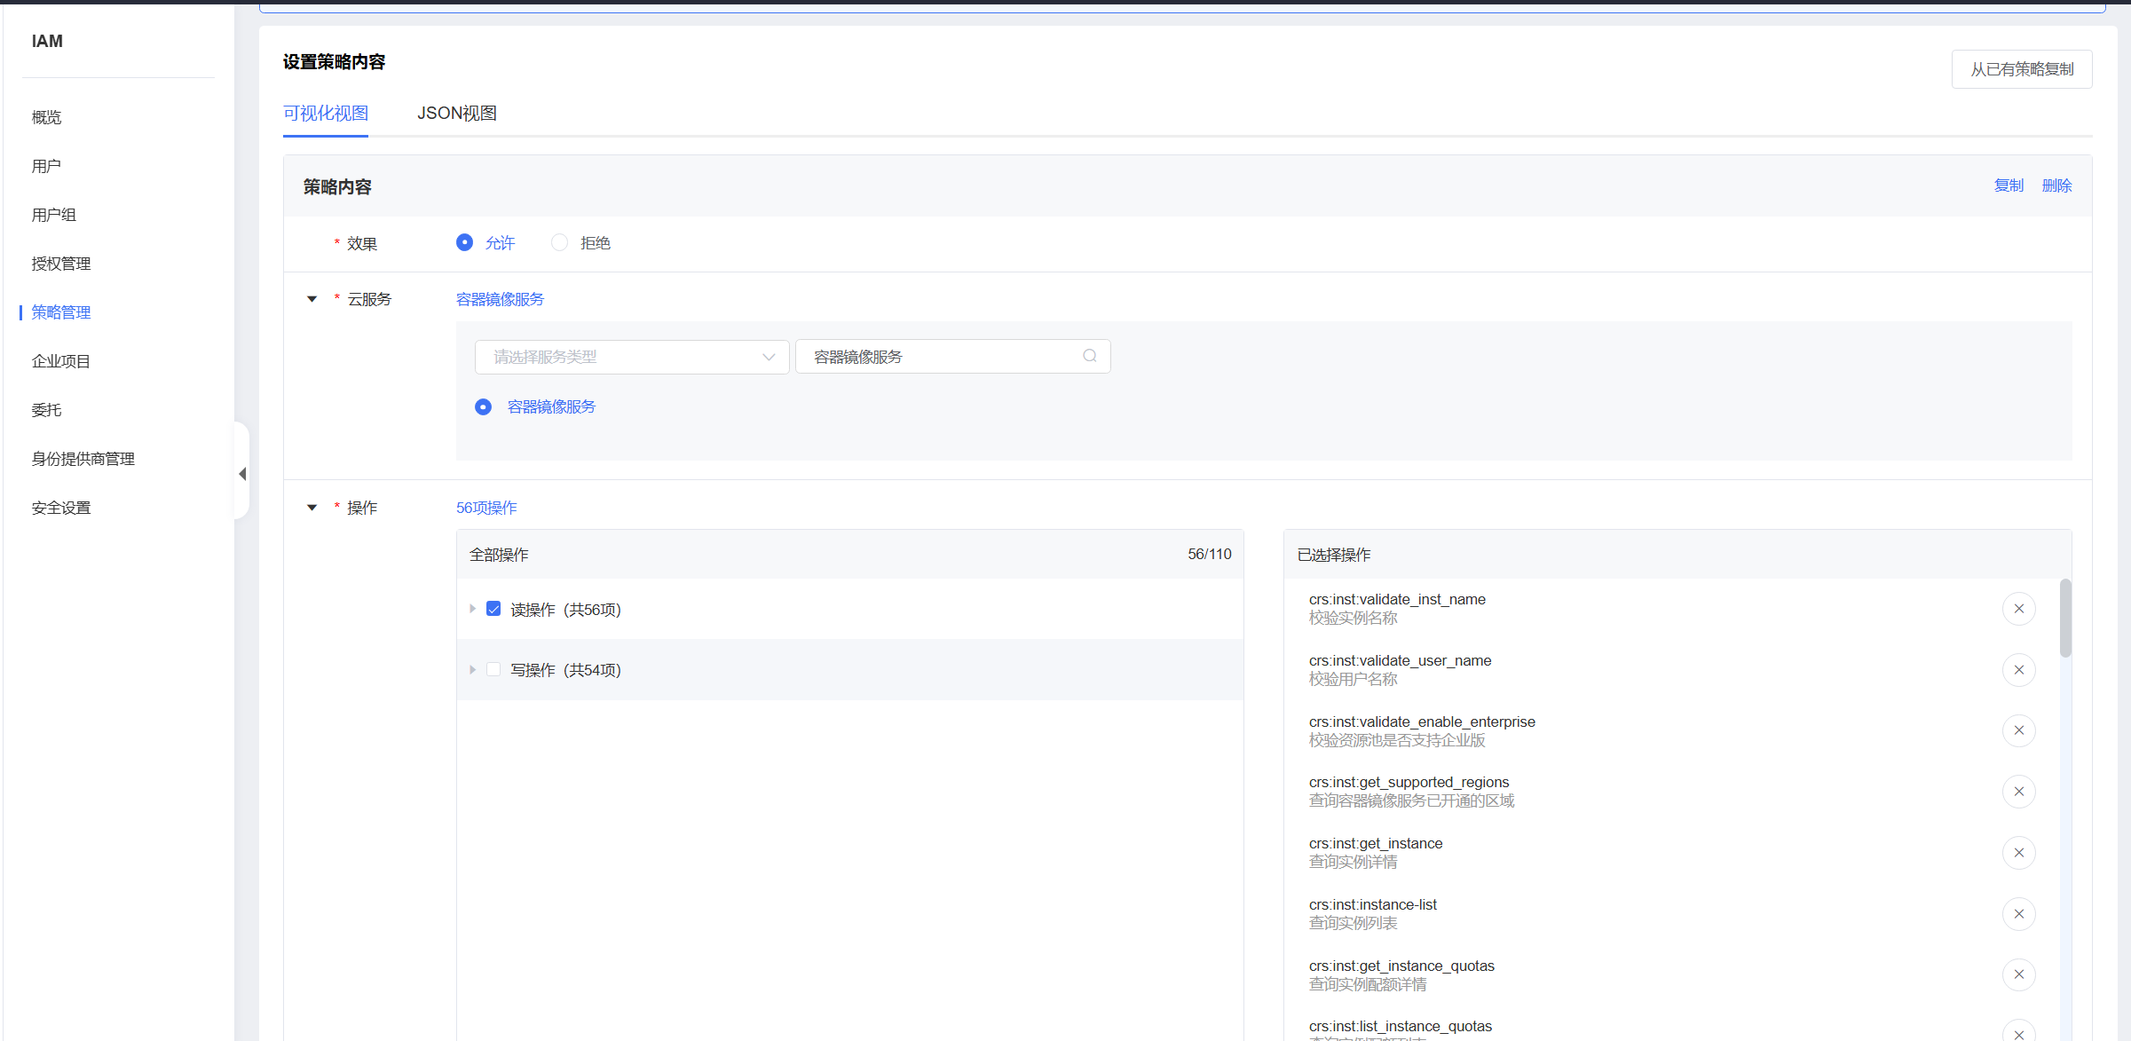The height and width of the screenshot is (1041, 2131).
Task: Click the 容器镜像服务 search input field
Action: click(x=941, y=357)
